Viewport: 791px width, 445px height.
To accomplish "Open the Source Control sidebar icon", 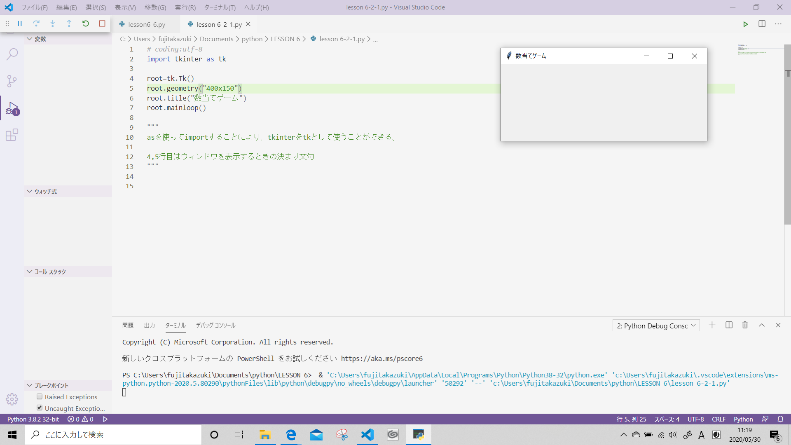I will click(x=12, y=81).
